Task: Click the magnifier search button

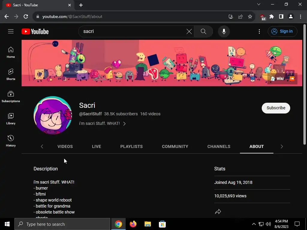Action: click(204, 31)
